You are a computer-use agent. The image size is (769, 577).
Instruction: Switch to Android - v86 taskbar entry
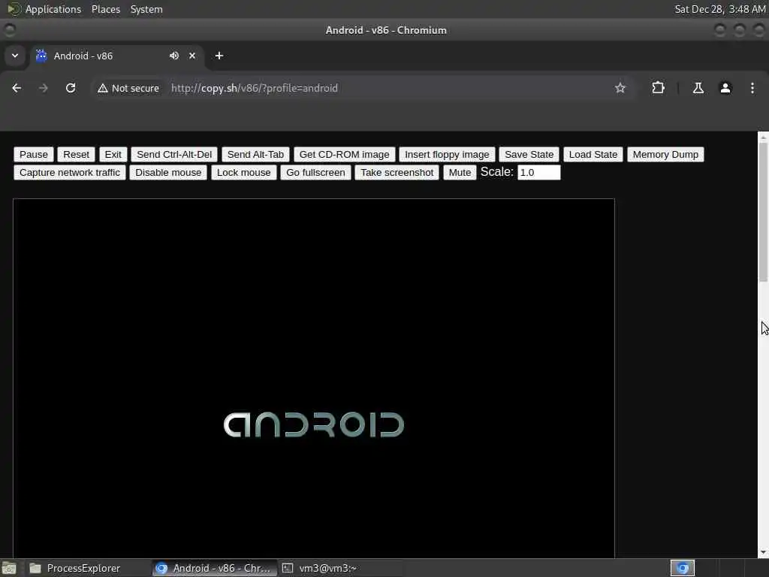point(214,568)
